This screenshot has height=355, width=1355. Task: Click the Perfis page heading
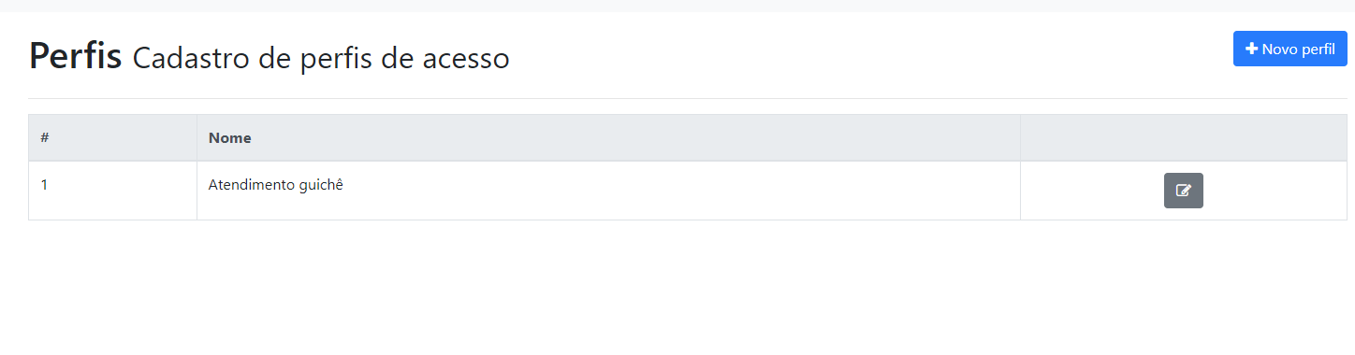point(76,57)
